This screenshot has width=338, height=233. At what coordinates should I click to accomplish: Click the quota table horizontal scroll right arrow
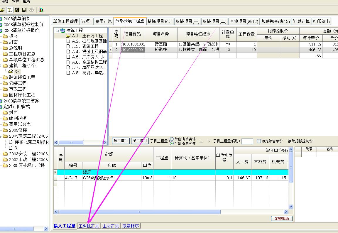(286, 212)
